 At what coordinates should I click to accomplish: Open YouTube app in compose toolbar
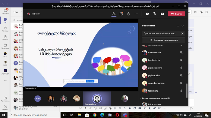(x=140, y=108)
